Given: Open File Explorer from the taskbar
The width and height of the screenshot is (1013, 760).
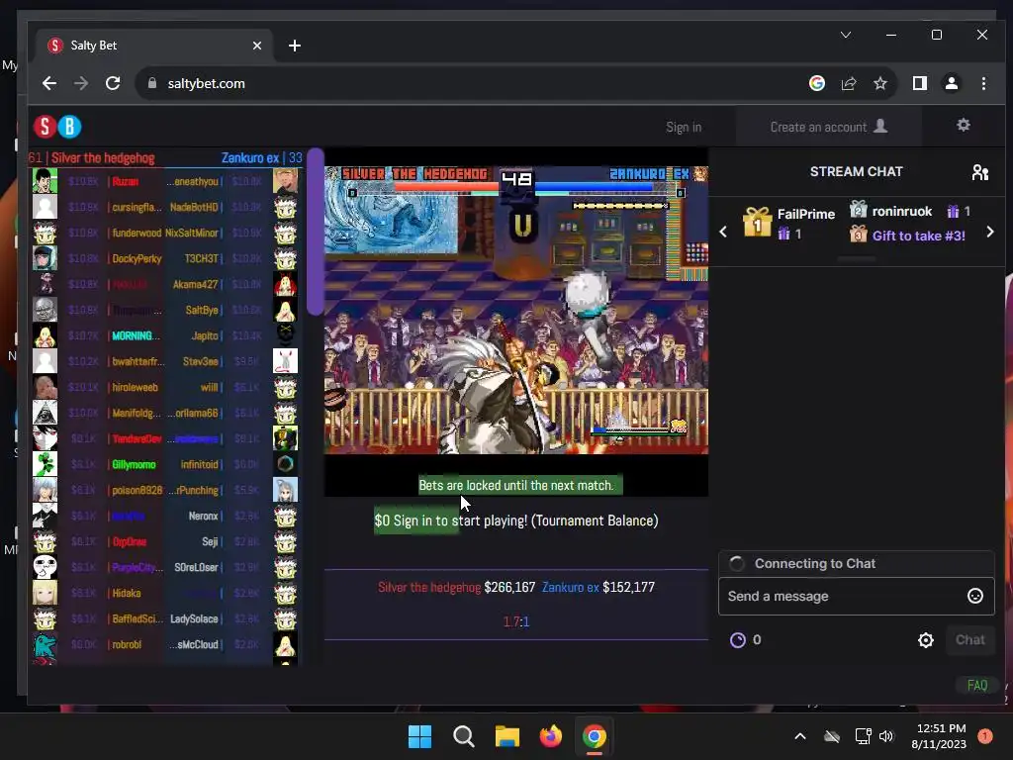Looking at the screenshot, I should tap(507, 736).
